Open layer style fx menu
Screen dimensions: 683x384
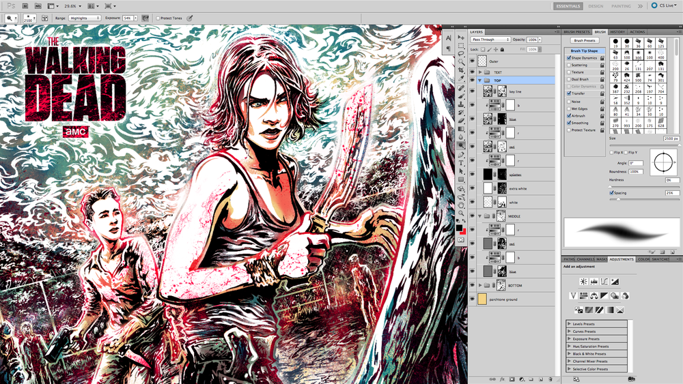[502, 379]
